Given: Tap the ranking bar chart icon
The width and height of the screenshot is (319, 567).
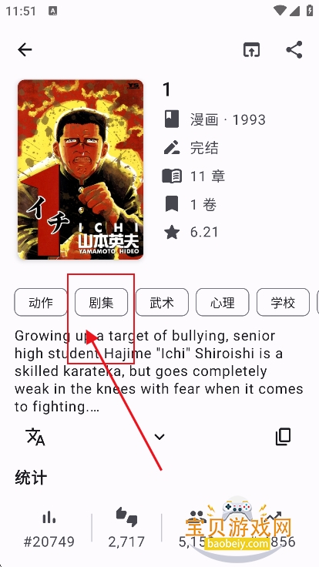Looking at the screenshot, I should (x=49, y=518).
